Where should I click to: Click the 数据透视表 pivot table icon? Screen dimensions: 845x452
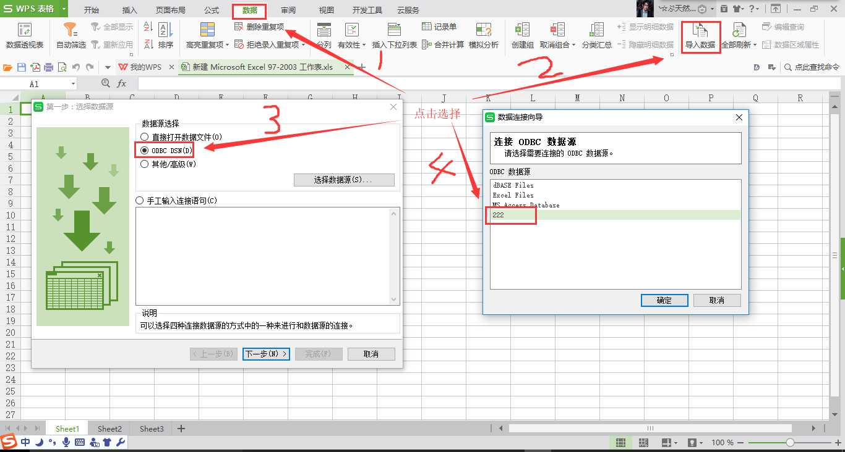click(25, 31)
